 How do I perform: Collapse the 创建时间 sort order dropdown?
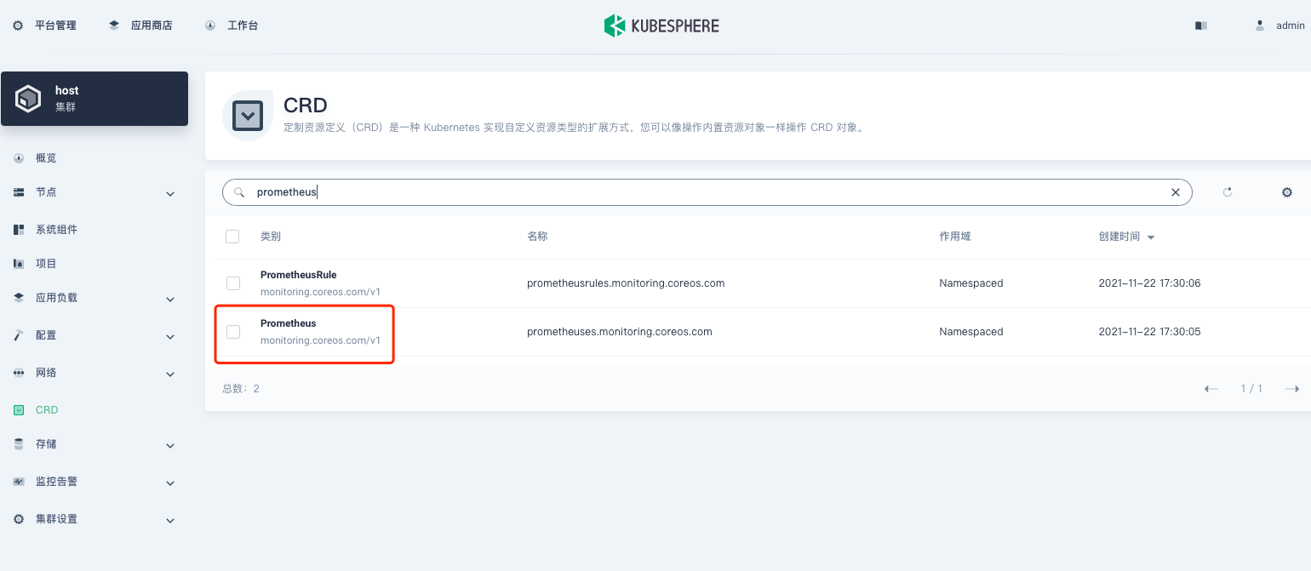tap(1151, 237)
